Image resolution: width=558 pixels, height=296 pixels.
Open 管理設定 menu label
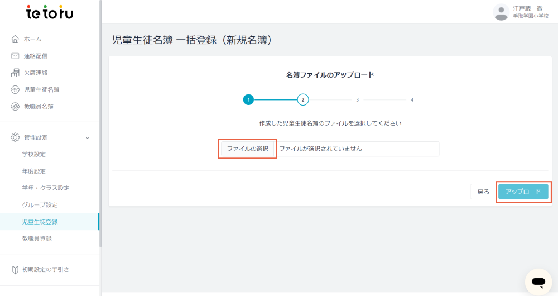[36, 137]
